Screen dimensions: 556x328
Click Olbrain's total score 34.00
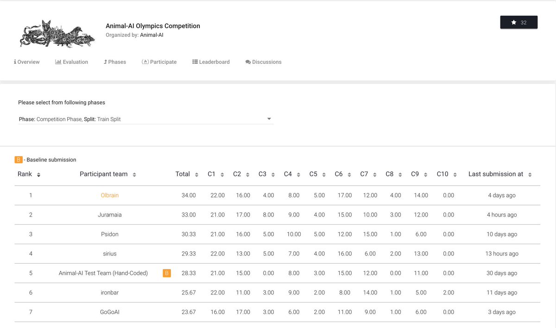pos(189,196)
